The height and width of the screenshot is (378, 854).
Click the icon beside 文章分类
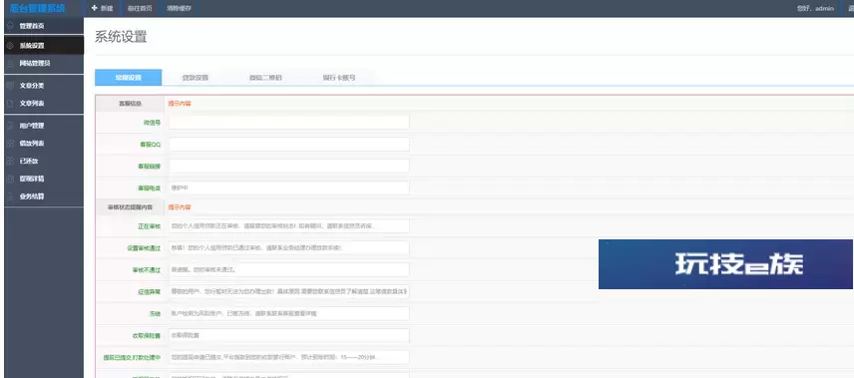pyautogui.click(x=10, y=86)
